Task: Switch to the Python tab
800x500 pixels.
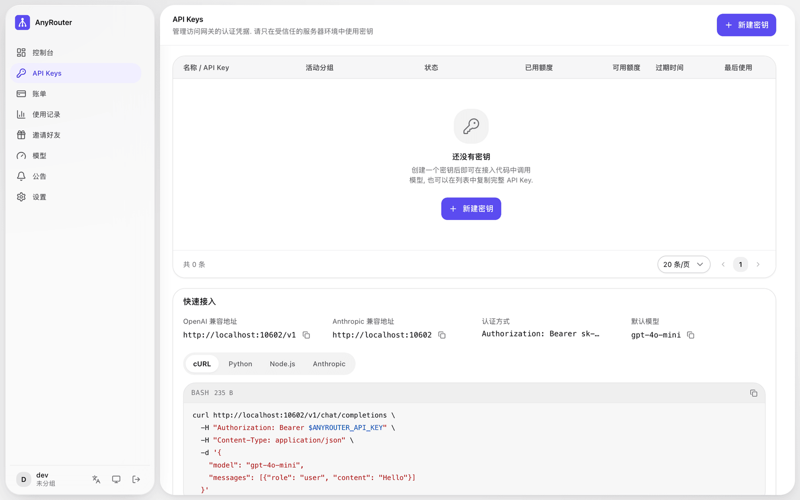Action: [240, 364]
